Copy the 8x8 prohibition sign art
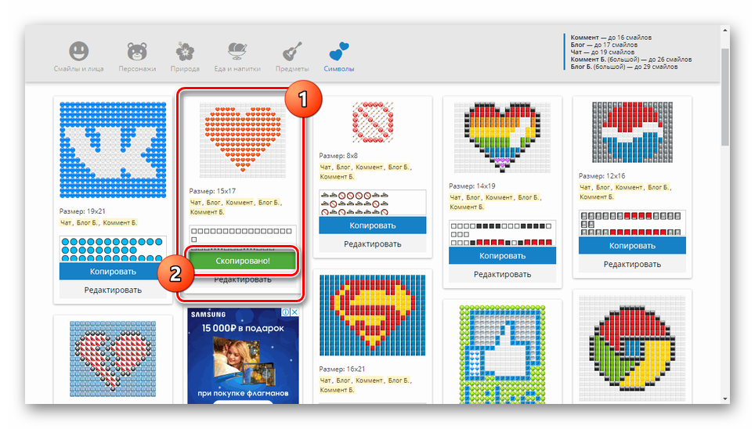This screenshot has height=429, width=755. click(x=372, y=225)
